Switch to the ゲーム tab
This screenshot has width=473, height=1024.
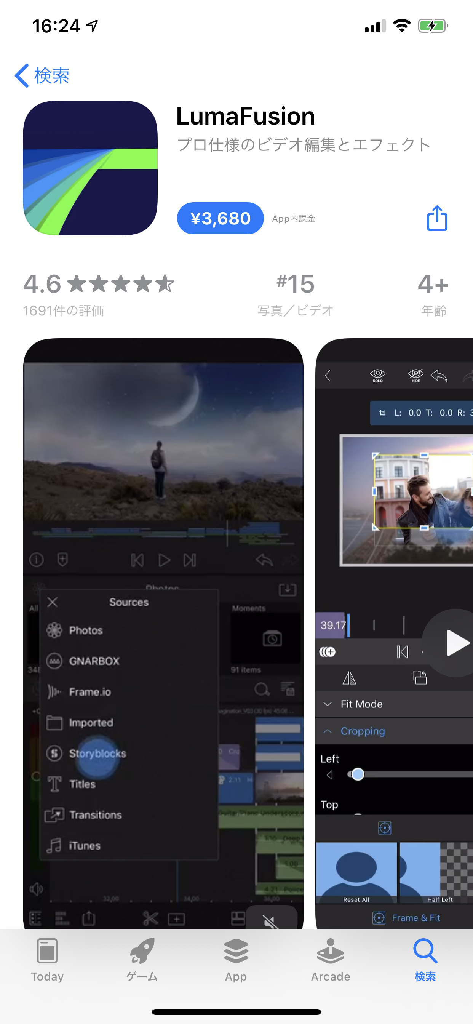(x=142, y=960)
